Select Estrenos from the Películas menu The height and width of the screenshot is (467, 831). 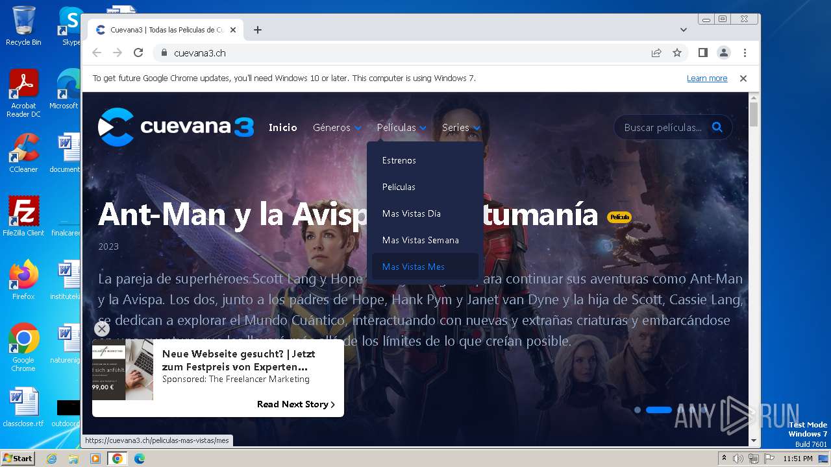[x=425, y=160]
